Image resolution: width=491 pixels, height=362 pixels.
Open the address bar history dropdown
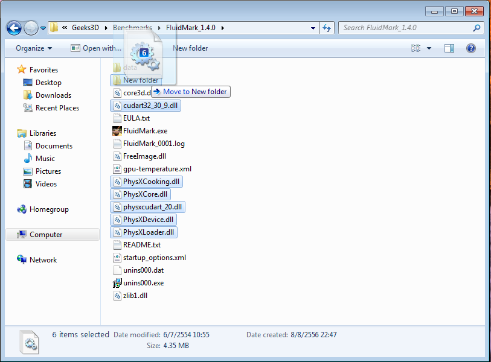[313, 28]
